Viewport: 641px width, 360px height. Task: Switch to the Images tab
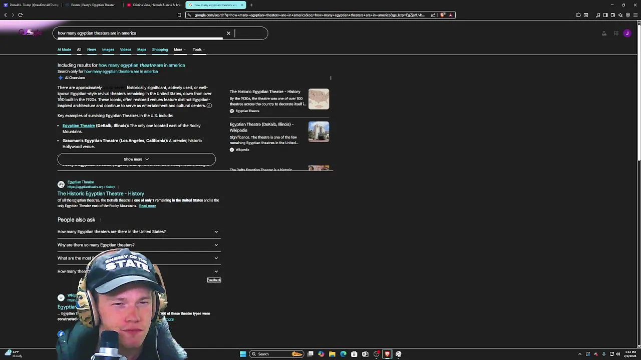click(x=108, y=49)
